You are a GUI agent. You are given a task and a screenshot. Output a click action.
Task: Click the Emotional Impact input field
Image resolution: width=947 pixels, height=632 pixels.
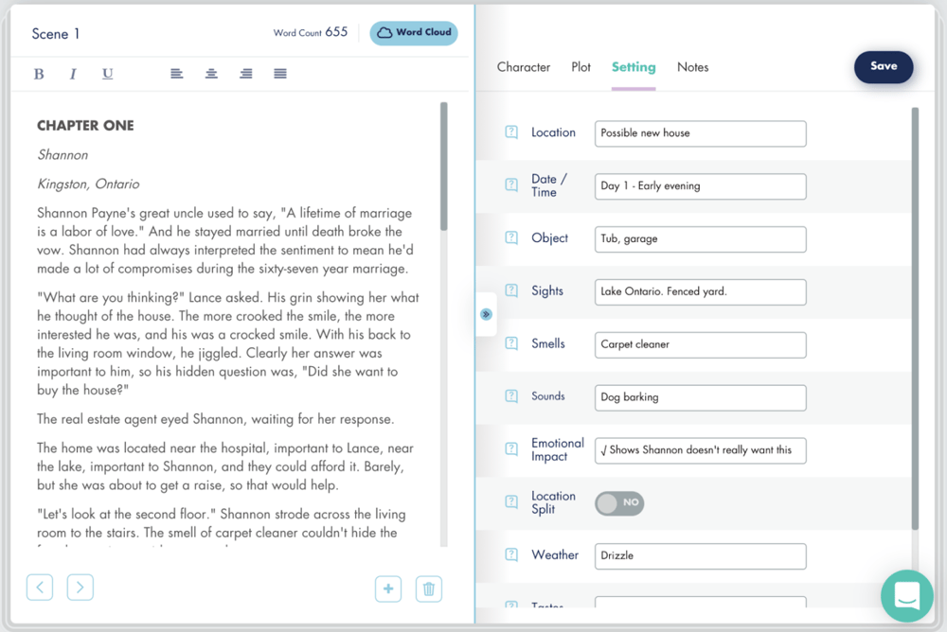click(x=700, y=450)
